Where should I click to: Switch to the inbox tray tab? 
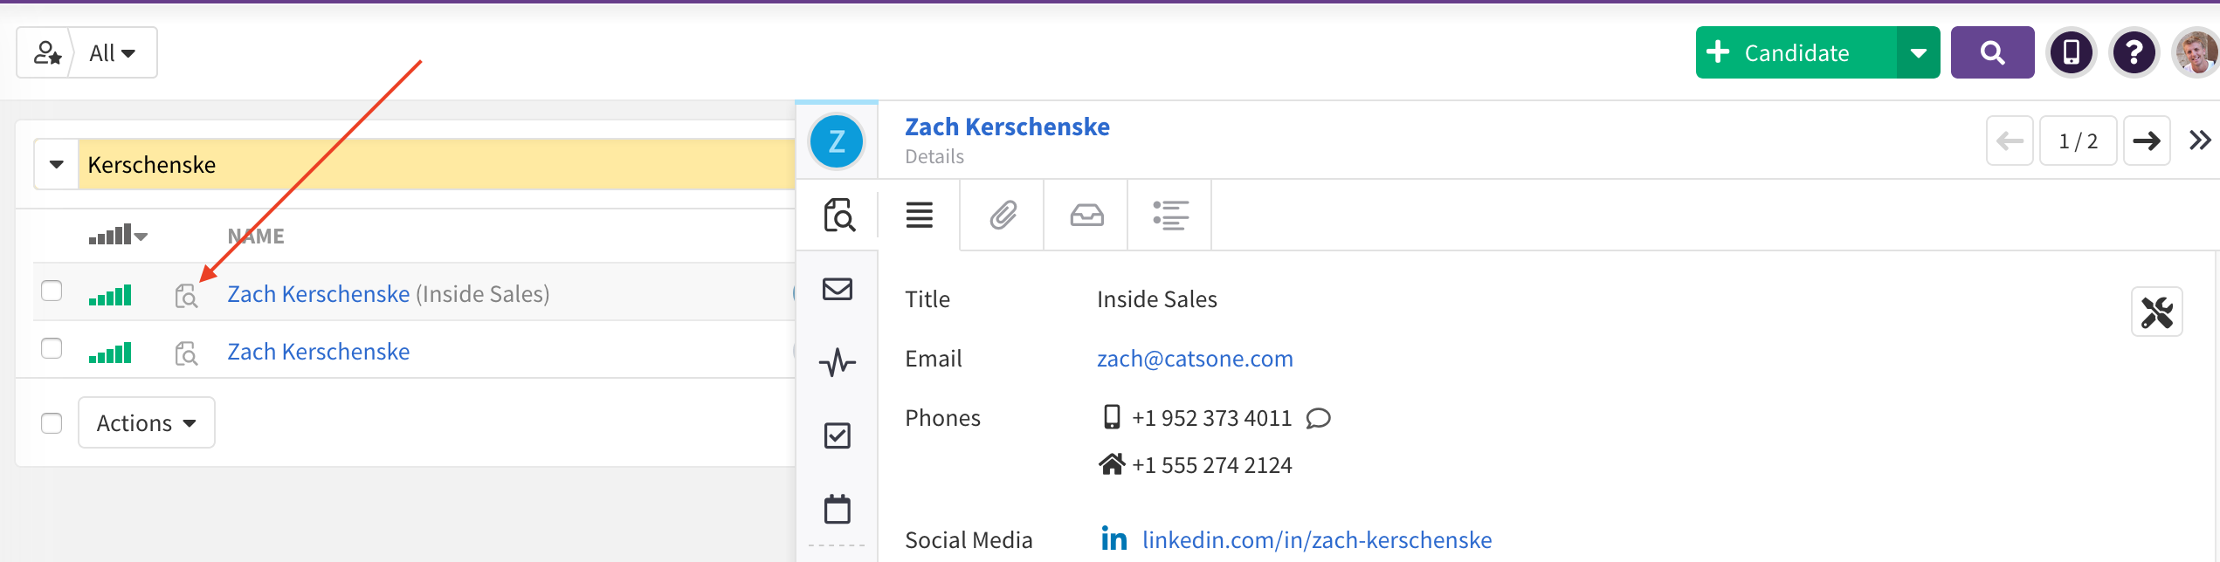pyautogui.click(x=1086, y=215)
